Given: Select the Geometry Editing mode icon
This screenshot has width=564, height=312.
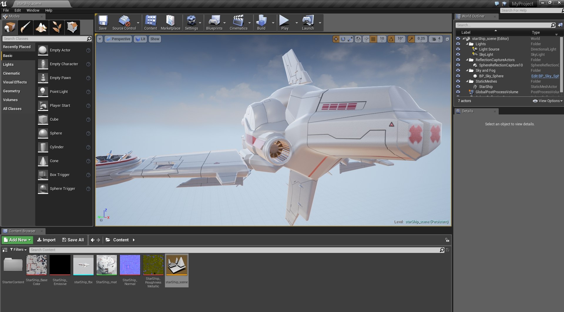Looking at the screenshot, I should click(x=72, y=28).
